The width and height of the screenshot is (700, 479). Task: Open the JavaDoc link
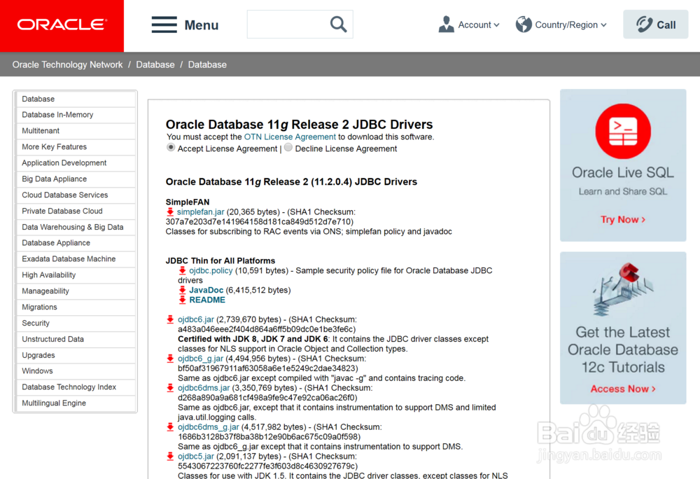206,290
